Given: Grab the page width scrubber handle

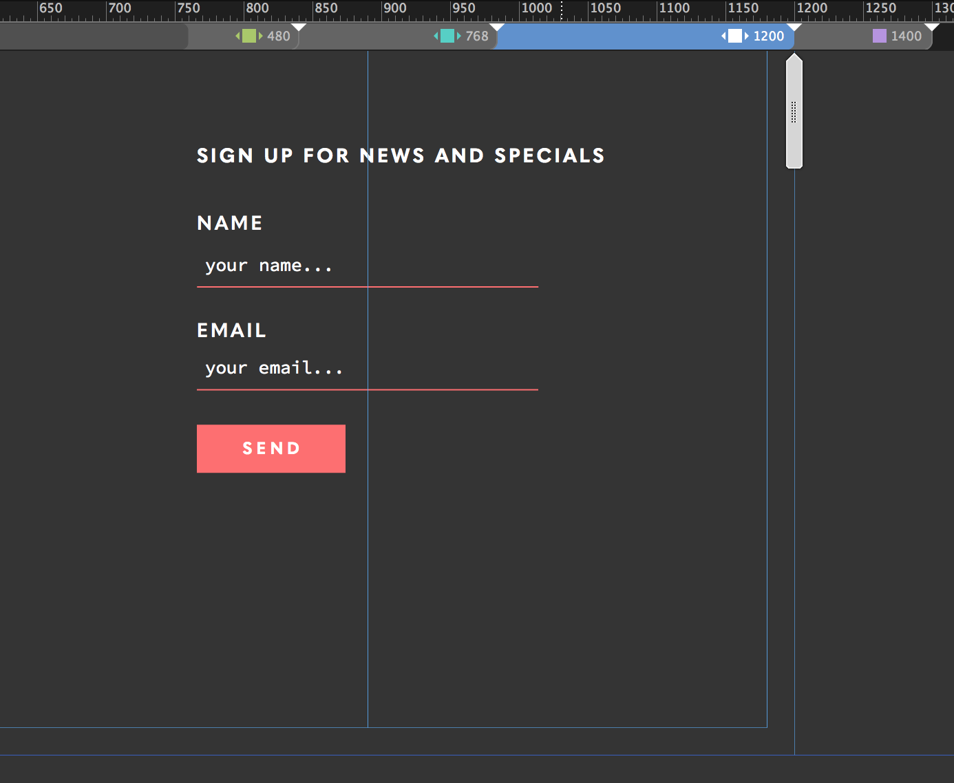Looking at the screenshot, I should [794, 111].
